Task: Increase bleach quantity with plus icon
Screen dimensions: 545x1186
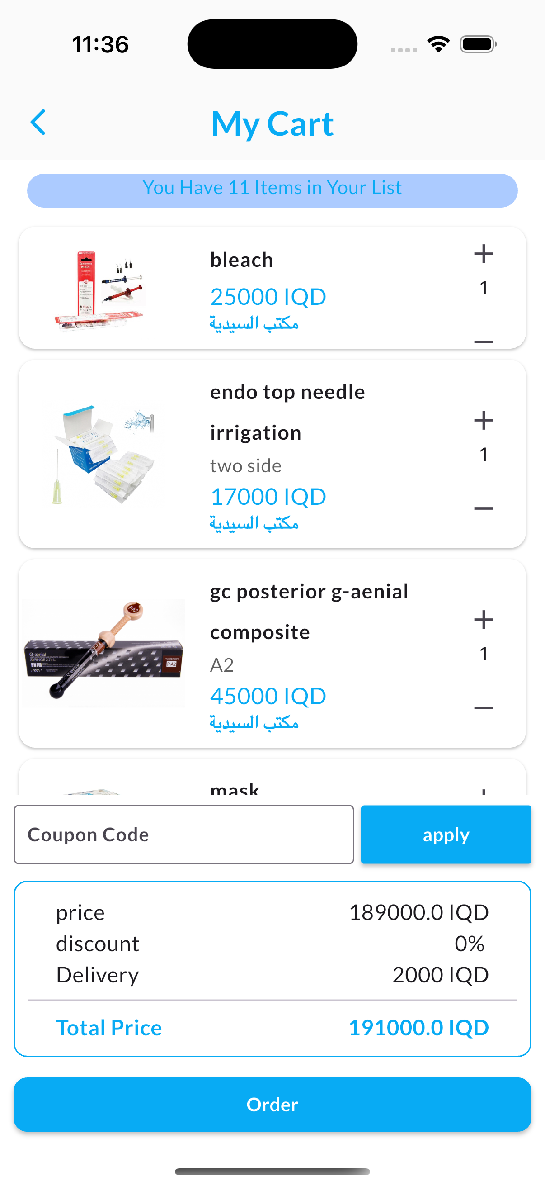Action: 483,254
